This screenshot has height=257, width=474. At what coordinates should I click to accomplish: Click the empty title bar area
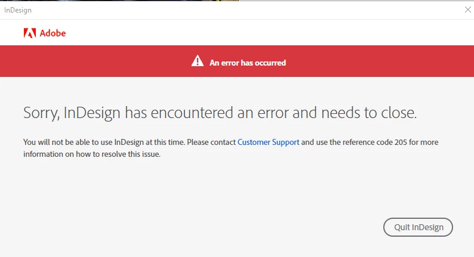click(242, 10)
